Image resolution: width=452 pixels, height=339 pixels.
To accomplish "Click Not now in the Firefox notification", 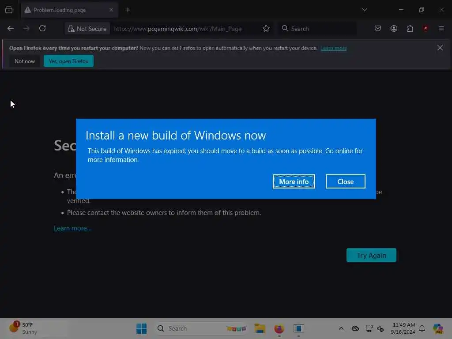I will coord(25,61).
